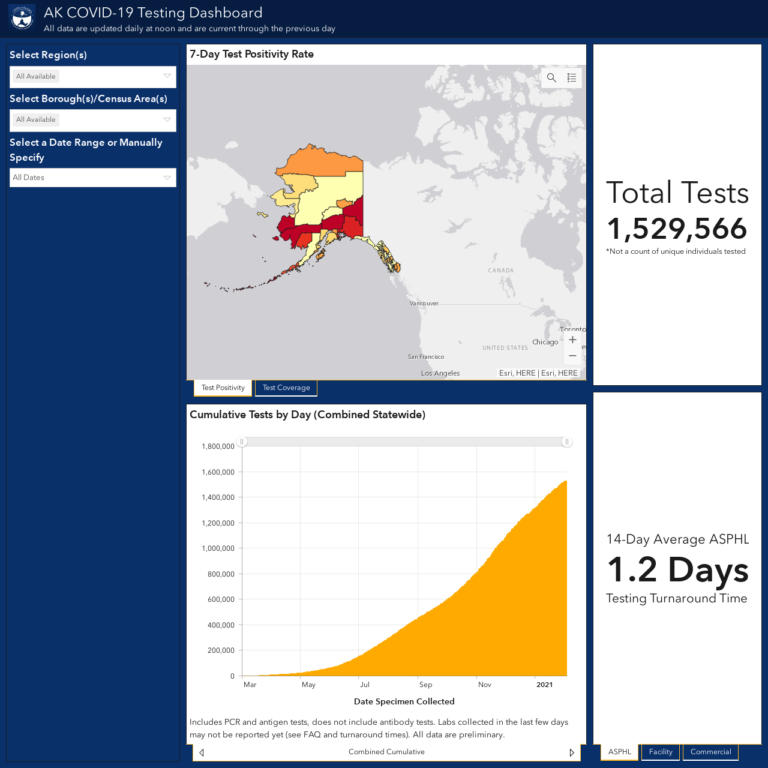Viewport: 768px width, 768px height.
Task: Click the orange North Slope region on map
Action: pyautogui.click(x=324, y=161)
